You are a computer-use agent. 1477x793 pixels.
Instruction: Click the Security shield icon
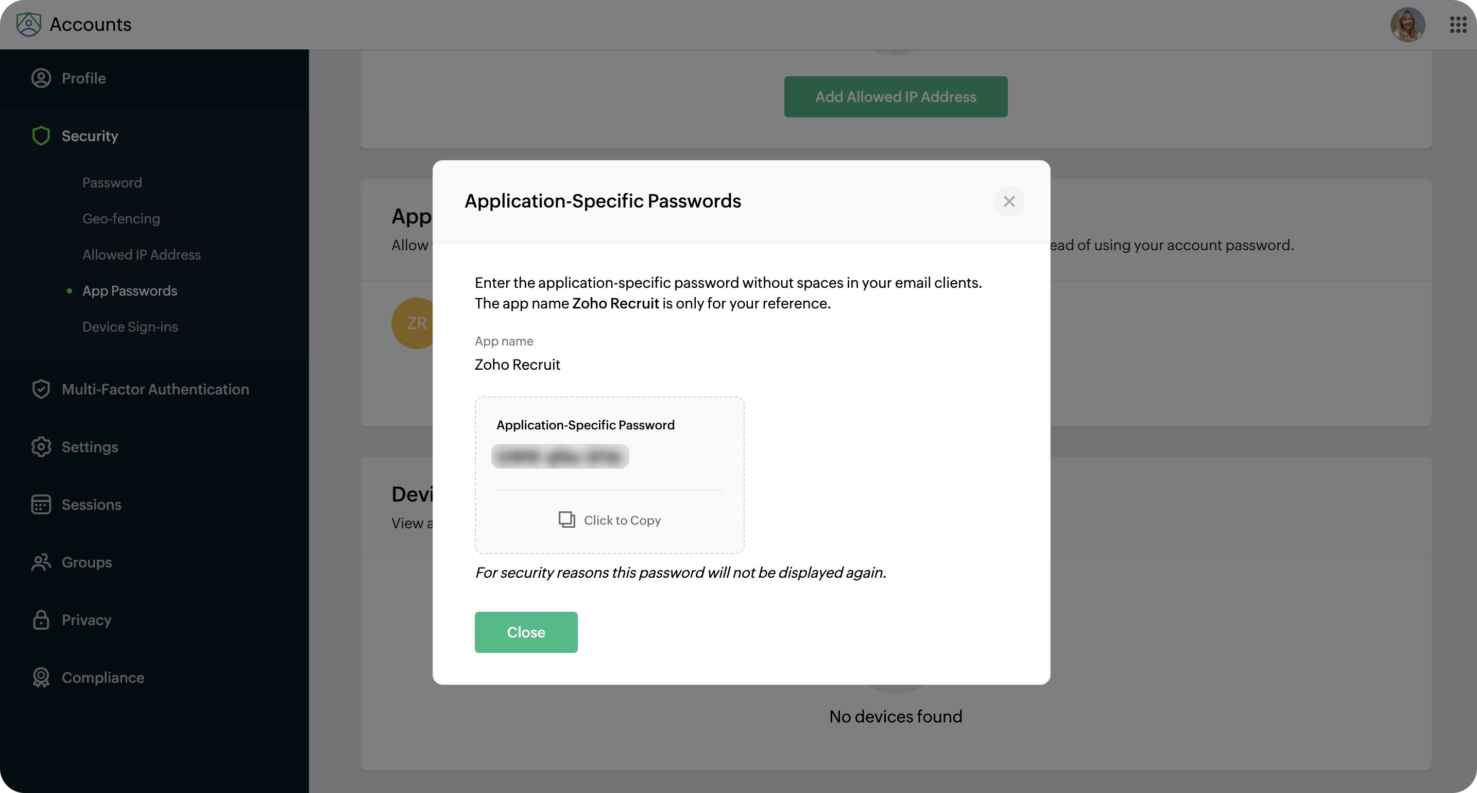click(x=41, y=136)
